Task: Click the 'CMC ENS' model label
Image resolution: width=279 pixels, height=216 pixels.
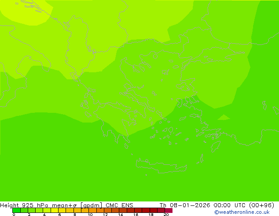Action: [x=119, y=205]
